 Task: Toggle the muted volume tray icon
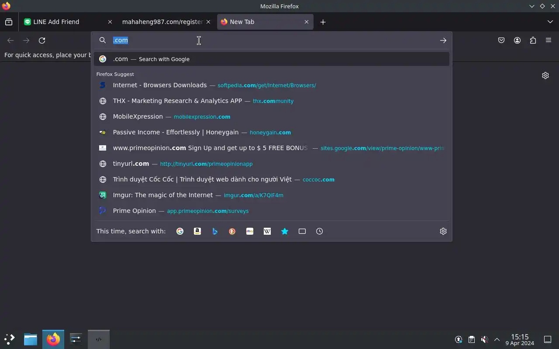tap(484, 339)
